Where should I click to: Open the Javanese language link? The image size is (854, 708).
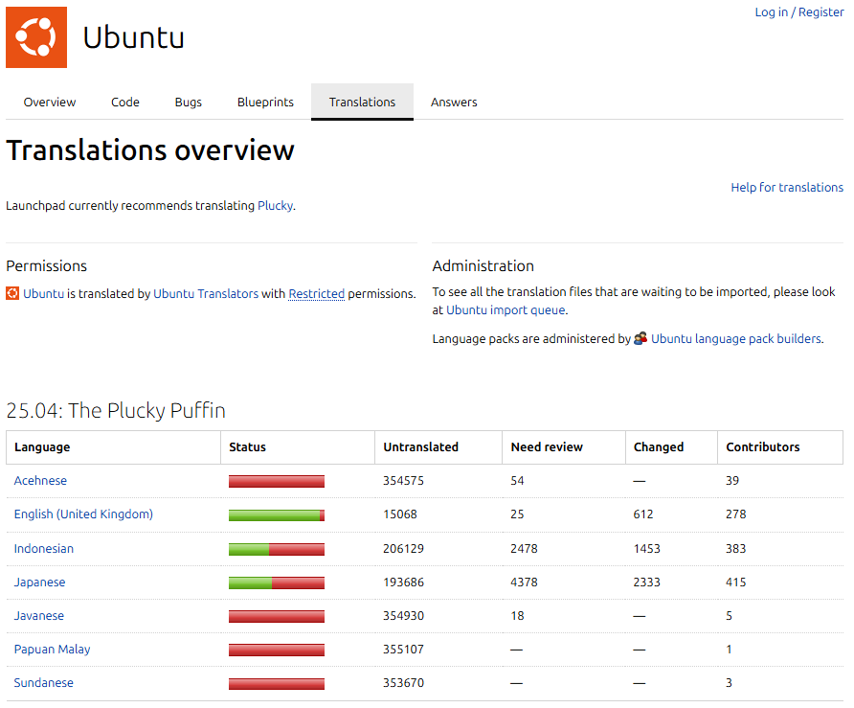[x=38, y=615]
